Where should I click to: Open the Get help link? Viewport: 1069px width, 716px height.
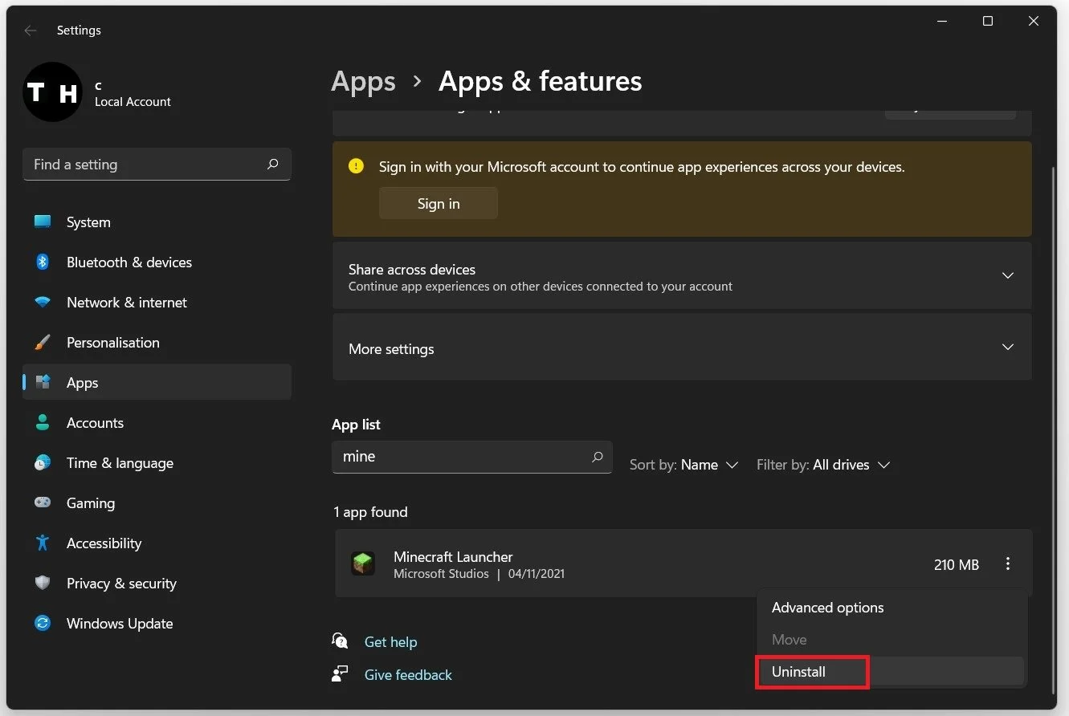[x=390, y=642]
